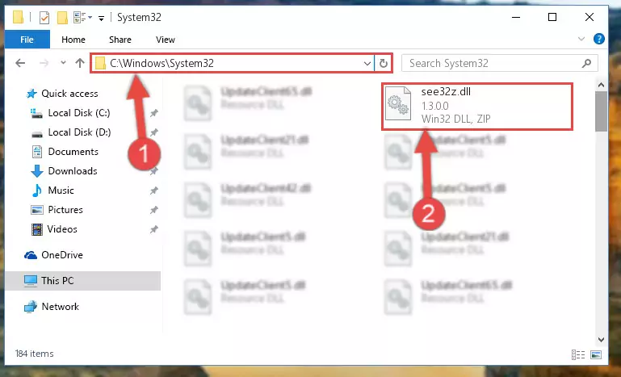The height and width of the screenshot is (377, 621).
Task: Expand the ribbon with the chevron
Action: [x=581, y=39]
